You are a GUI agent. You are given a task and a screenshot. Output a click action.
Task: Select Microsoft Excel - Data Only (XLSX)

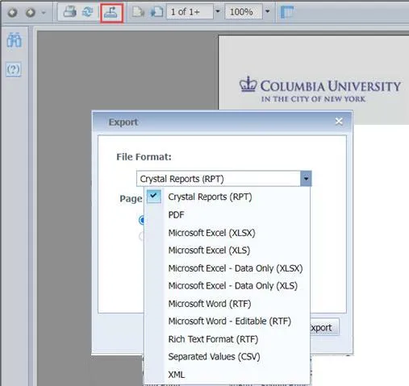coord(227,268)
